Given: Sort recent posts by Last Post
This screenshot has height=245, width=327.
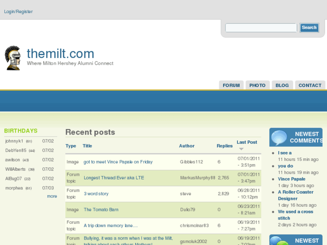Looking at the screenshot, I should 247,142.
